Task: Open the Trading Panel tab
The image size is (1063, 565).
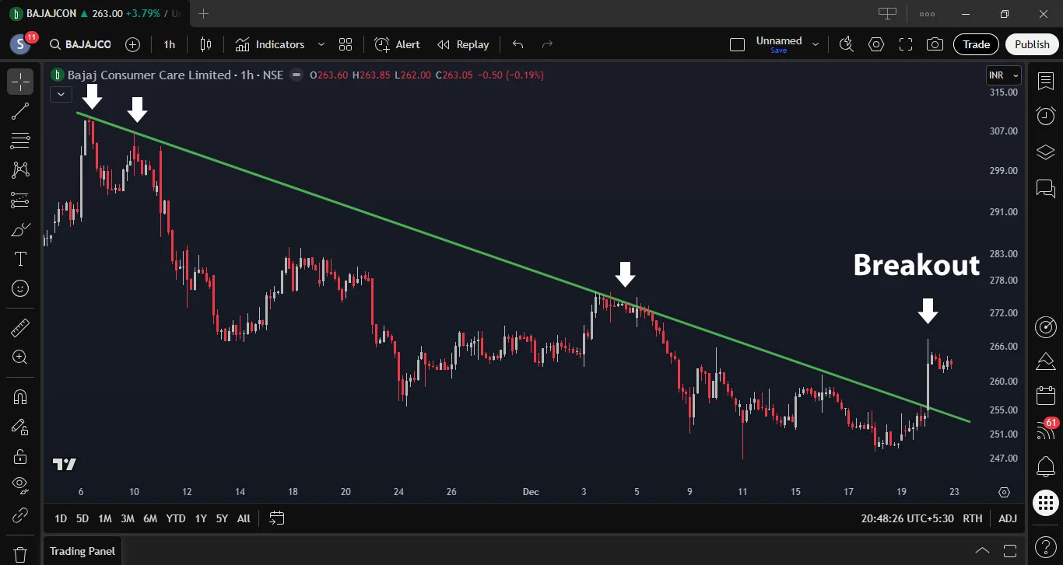Action: [x=82, y=551]
